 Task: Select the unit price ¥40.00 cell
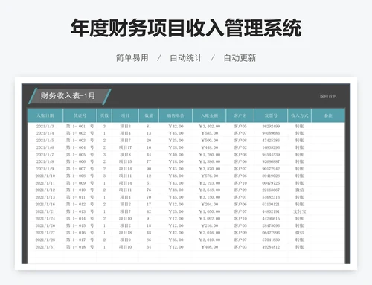tap(176, 155)
